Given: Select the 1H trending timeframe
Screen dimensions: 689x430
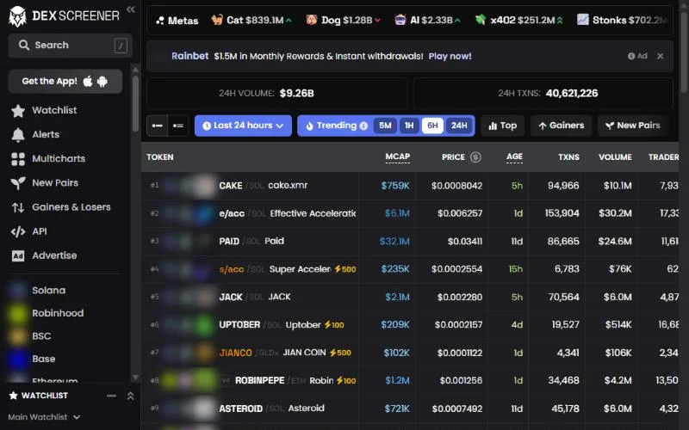Looking at the screenshot, I should coord(409,126).
